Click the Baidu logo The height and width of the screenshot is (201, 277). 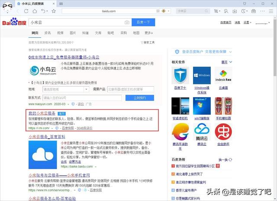tap(14, 22)
